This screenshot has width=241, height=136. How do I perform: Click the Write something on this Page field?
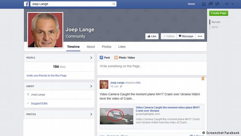point(152,68)
